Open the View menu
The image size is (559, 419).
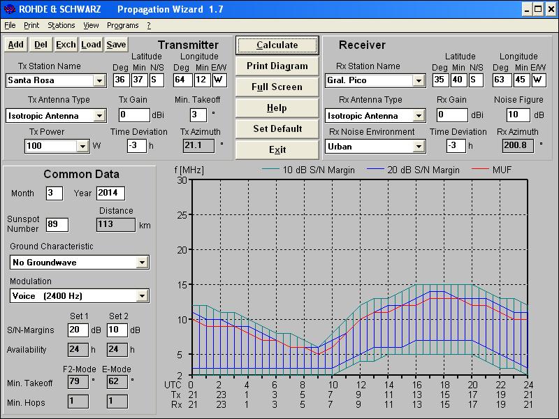pyautogui.click(x=91, y=25)
